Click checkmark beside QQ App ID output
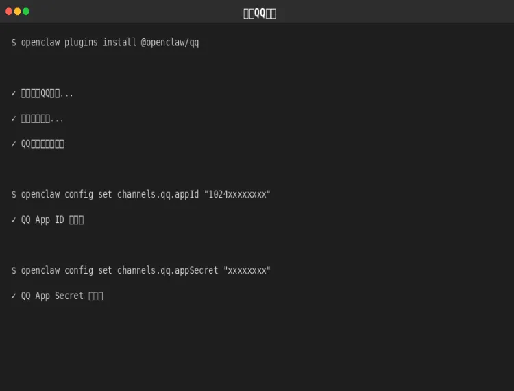Image resolution: width=514 pixels, height=391 pixels. (x=14, y=220)
